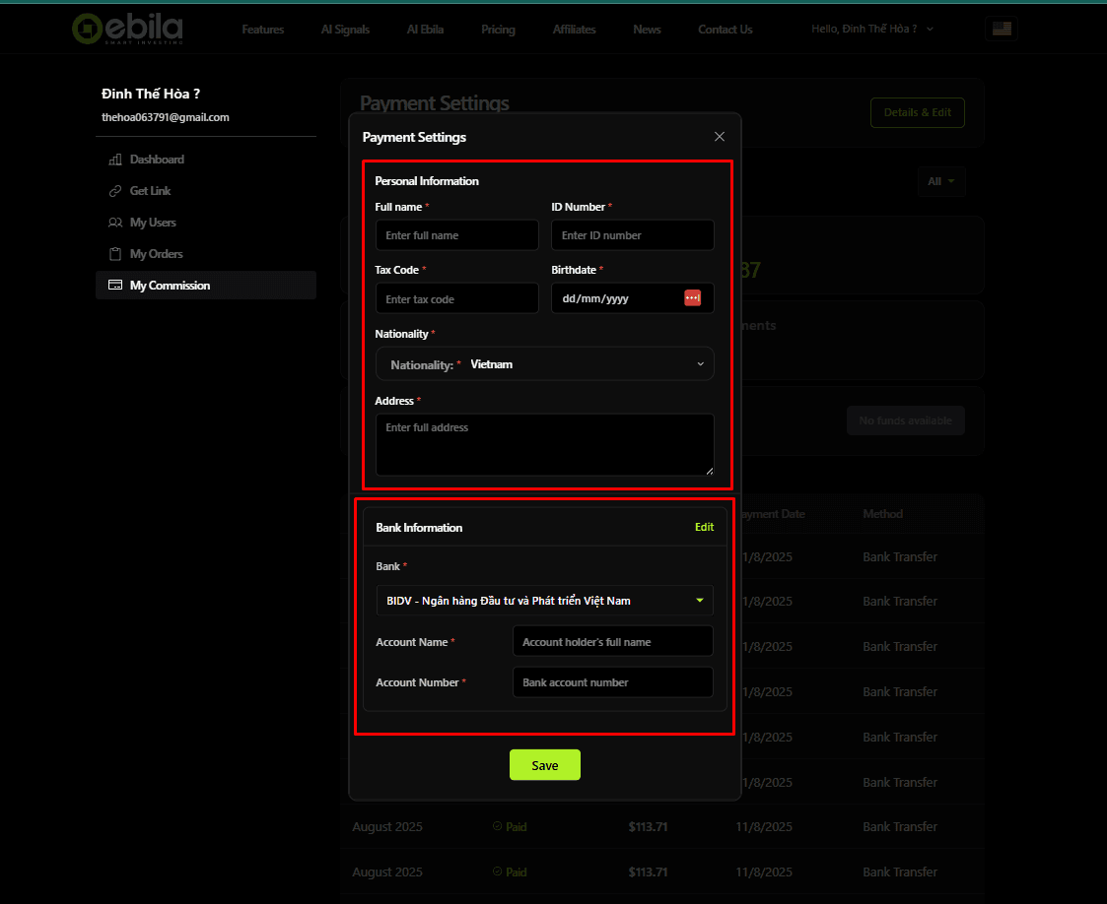Click the Get Link chain icon
1107x904 pixels.
(x=115, y=190)
